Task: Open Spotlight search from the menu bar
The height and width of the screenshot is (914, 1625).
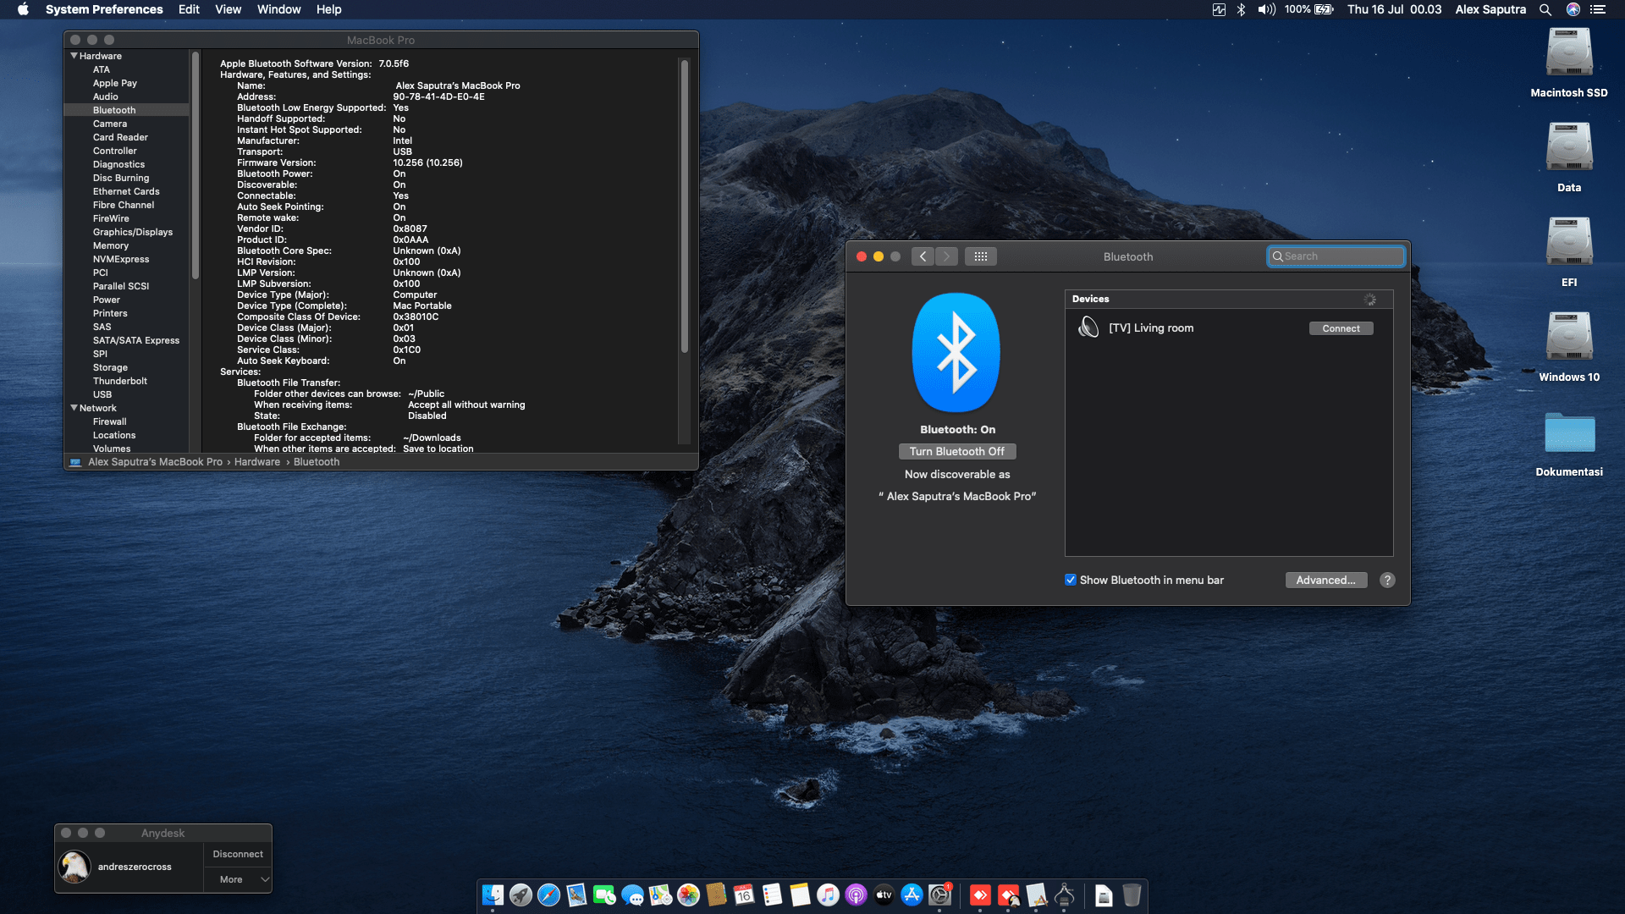Action: pos(1545,9)
